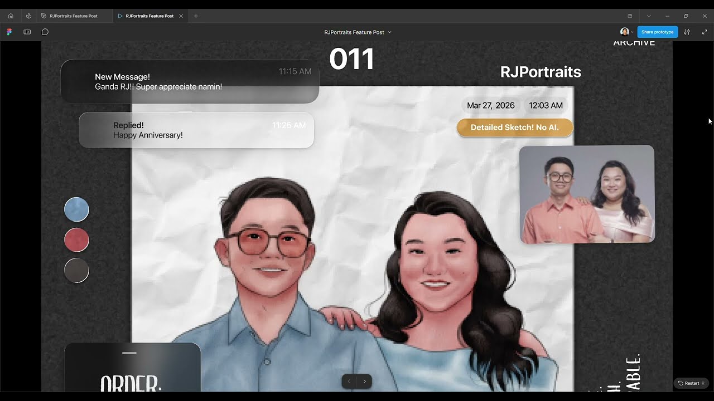
Task: Click the ARCHIVE text link
Action: coord(634,43)
